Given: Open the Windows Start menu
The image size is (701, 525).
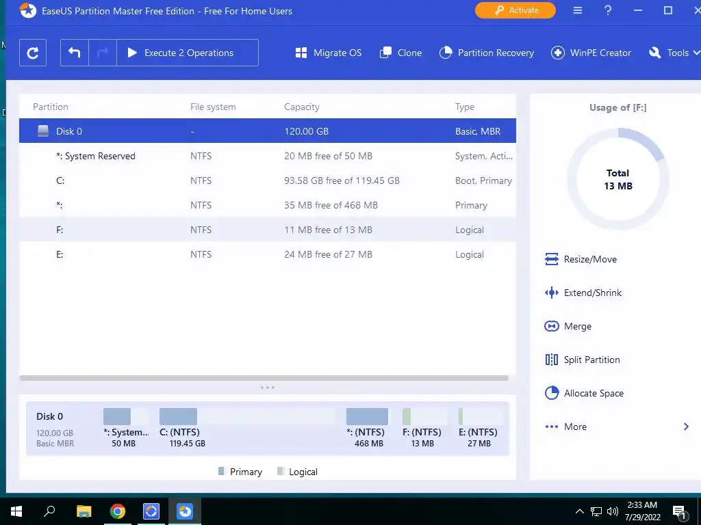Looking at the screenshot, I should point(16,511).
